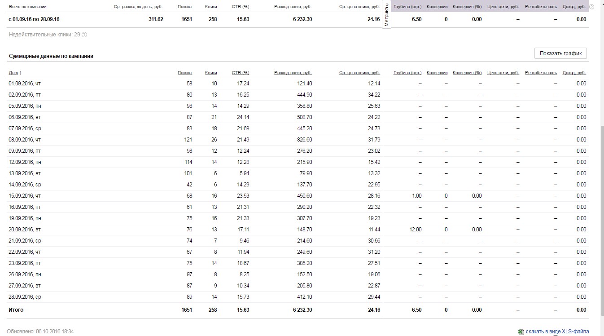Sort by Цена цели, руб. header
This screenshot has width=604, height=336.
point(503,73)
